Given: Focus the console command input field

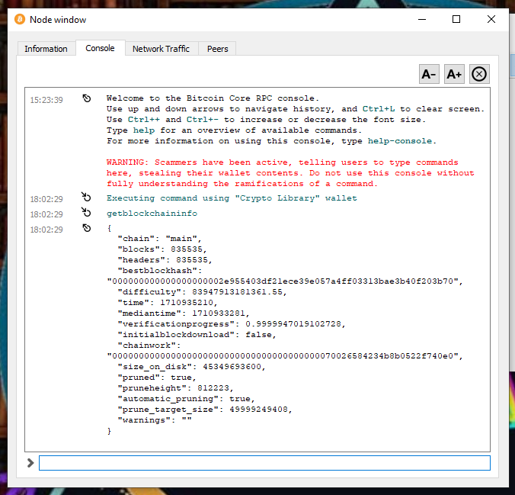Looking at the screenshot, I should 264,463.
